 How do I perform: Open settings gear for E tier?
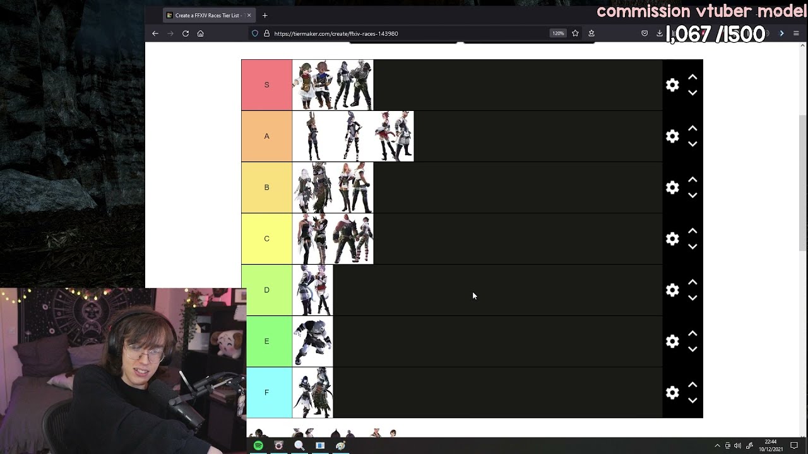[672, 341]
